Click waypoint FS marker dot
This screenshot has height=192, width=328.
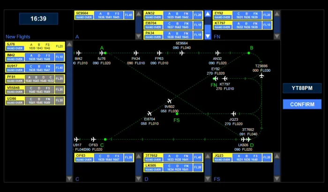pos(177,114)
